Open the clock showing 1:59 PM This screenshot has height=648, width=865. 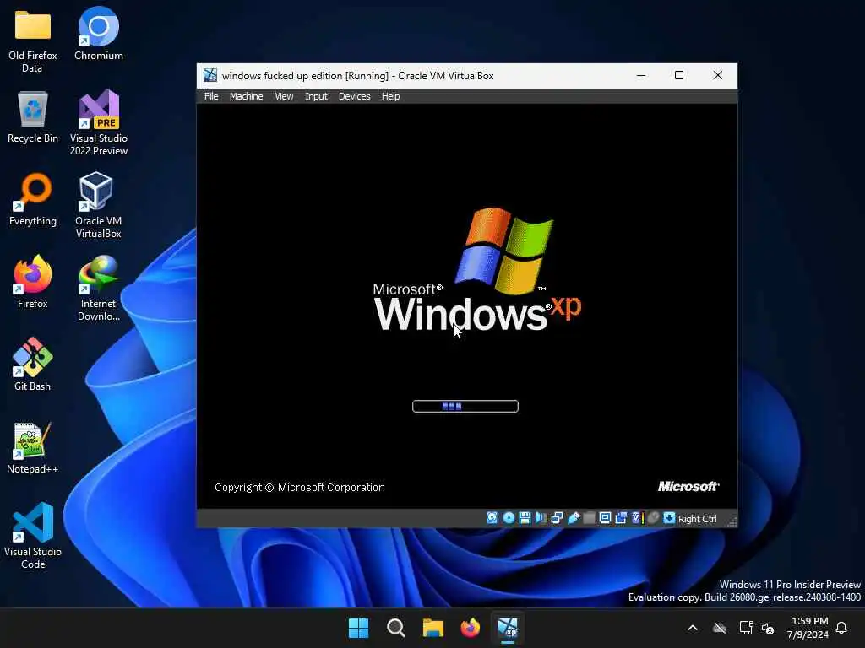[808, 628]
